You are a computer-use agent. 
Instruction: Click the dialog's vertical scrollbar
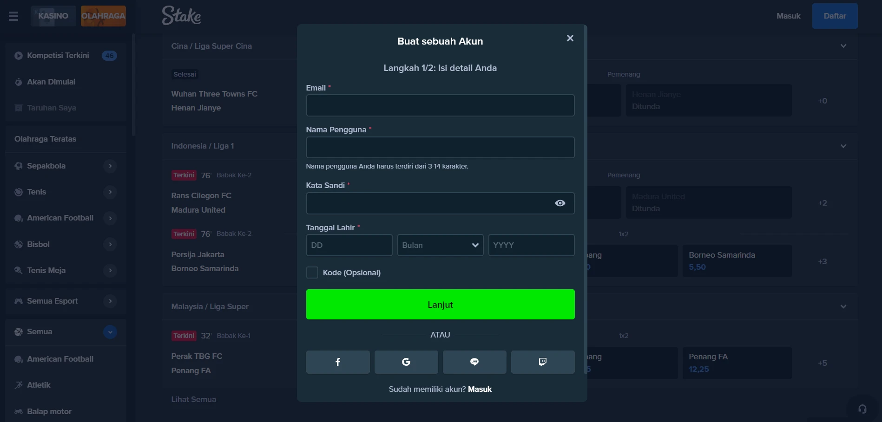[x=586, y=200]
